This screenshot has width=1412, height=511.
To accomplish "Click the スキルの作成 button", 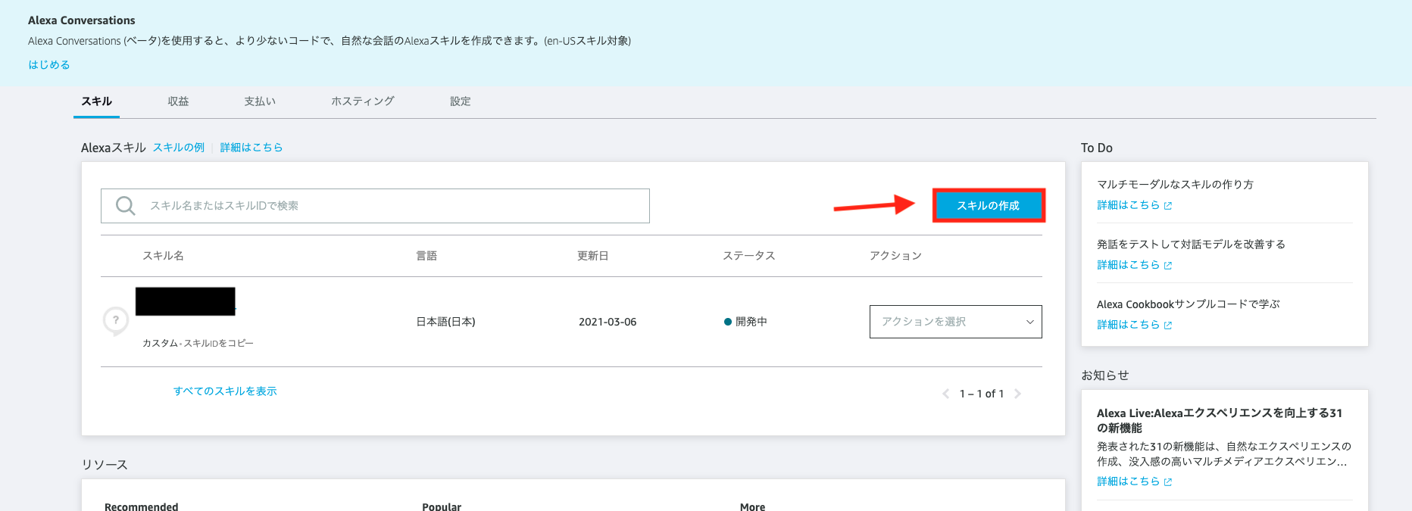I will click(989, 205).
